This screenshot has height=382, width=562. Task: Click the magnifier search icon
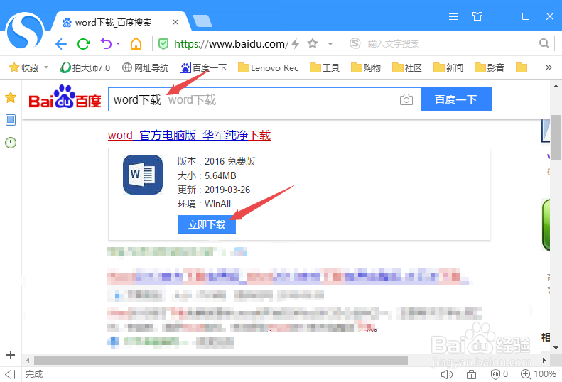[544, 44]
